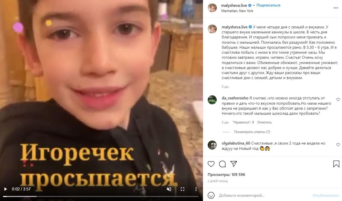
Task: Open malysheva.live profile picture in header
Action: coord(212,8)
